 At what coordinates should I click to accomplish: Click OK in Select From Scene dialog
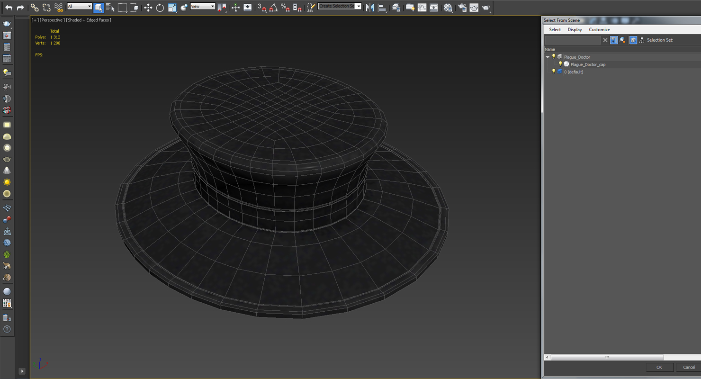pos(659,367)
